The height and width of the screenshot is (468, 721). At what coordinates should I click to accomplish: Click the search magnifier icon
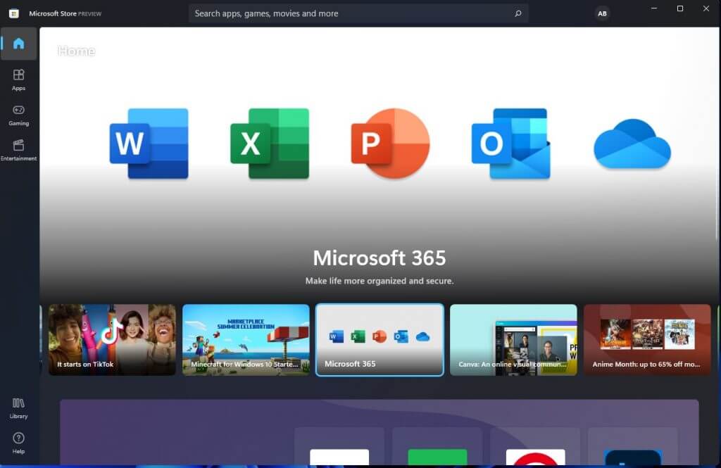[x=518, y=13]
